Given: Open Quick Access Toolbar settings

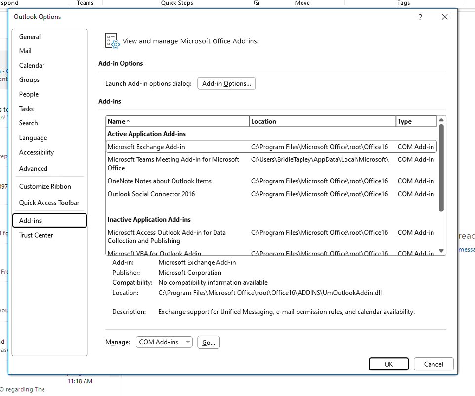Looking at the screenshot, I should pyautogui.click(x=49, y=203).
